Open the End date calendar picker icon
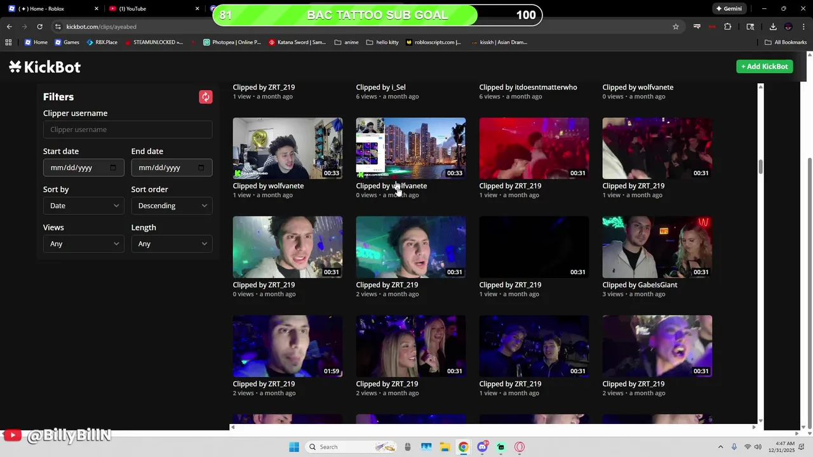The image size is (813, 457). click(x=201, y=168)
